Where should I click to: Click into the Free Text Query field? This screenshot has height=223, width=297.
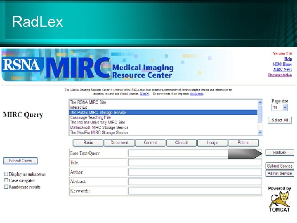[x=195, y=153]
